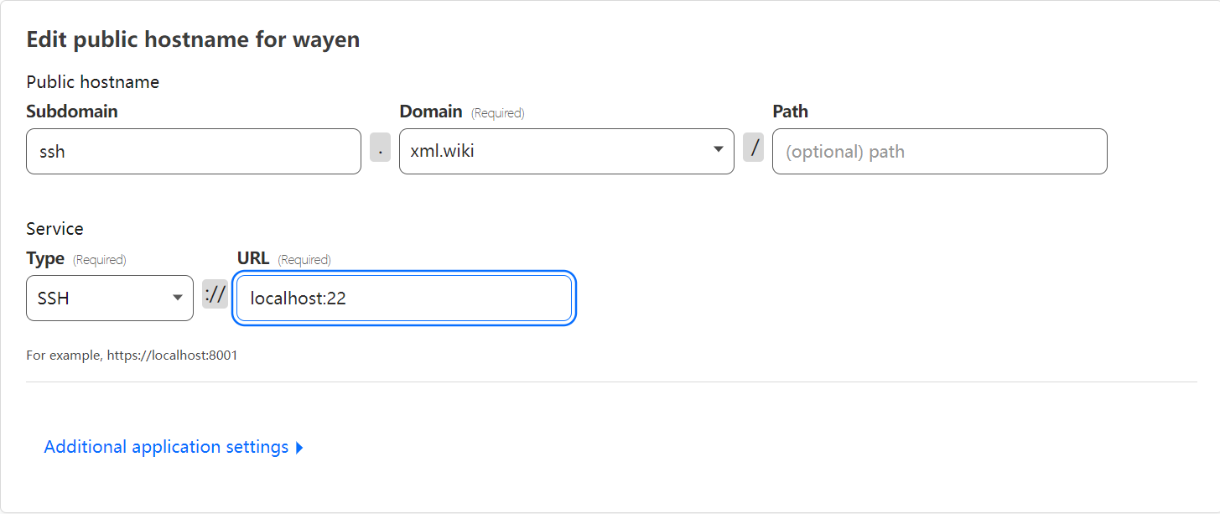Select the optional Path input field
Image resolution: width=1220 pixels, height=514 pixels.
[x=938, y=151]
